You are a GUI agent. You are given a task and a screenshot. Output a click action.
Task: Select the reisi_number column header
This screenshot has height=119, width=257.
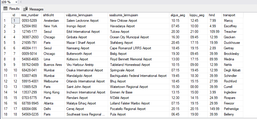[30, 15]
